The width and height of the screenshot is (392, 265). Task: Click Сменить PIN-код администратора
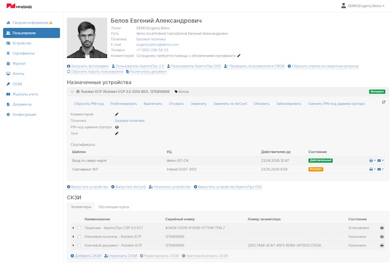pyautogui.click(x=336, y=104)
